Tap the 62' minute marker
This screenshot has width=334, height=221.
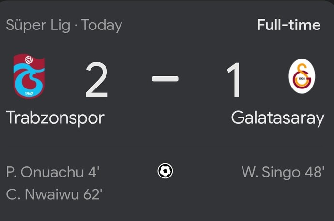coord(92,194)
